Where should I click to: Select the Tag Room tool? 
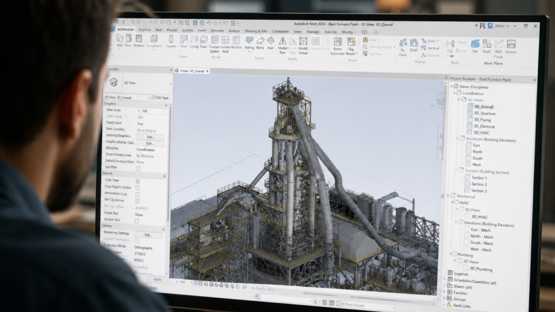(351, 47)
